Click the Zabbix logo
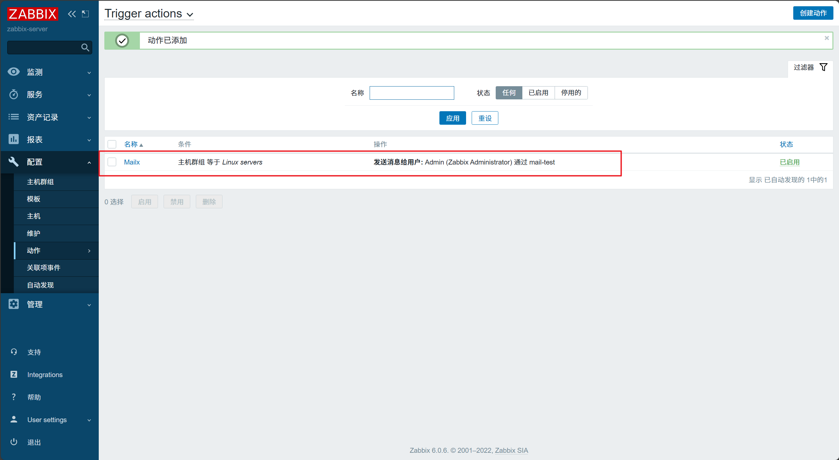This screenshot has height=460, width=839. click(33, 14)
